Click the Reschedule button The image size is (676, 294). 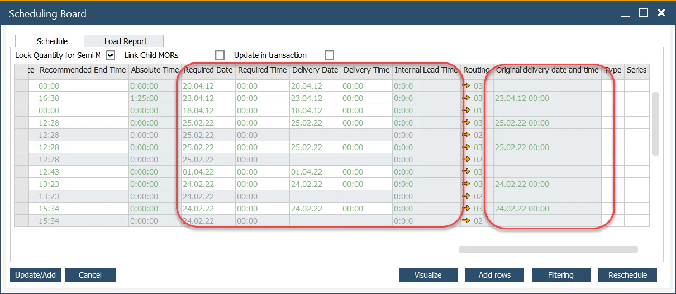[627, 275]
